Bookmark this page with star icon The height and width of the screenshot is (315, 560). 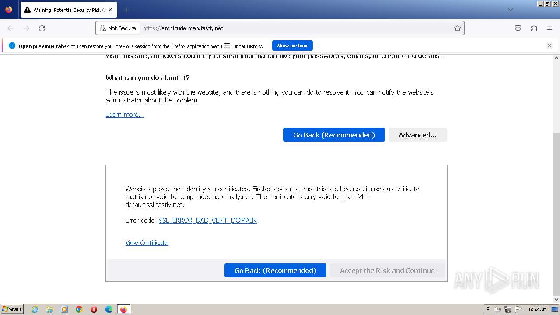coord(457,28)
